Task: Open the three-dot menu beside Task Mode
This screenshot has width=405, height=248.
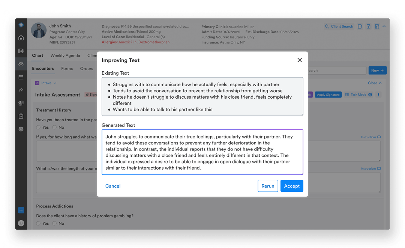Action: coord(378,95)
